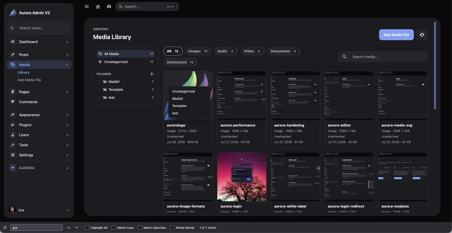Select the Video filter tab
The width and height of the screenshot is (452, 233).
(253, 51)
